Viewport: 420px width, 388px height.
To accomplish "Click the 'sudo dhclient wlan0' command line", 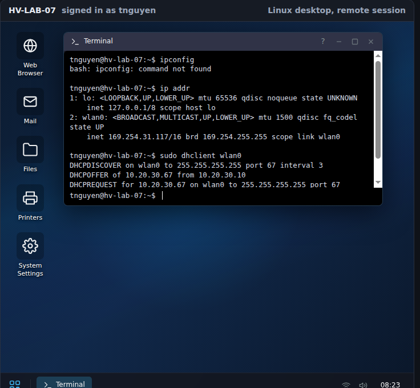I will [155, 156].
